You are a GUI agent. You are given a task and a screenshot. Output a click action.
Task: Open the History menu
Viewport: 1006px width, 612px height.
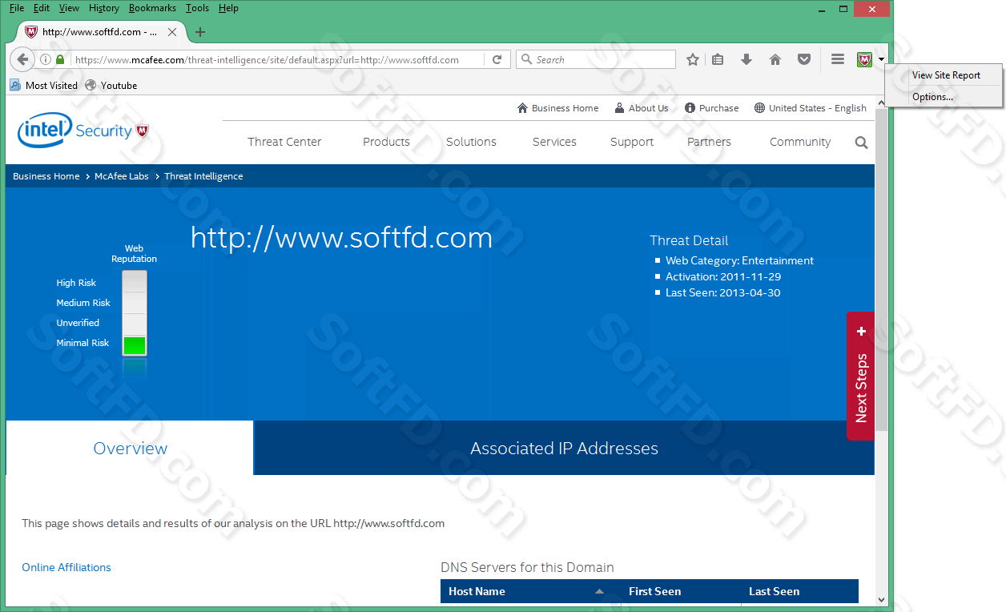click(104, 8)
